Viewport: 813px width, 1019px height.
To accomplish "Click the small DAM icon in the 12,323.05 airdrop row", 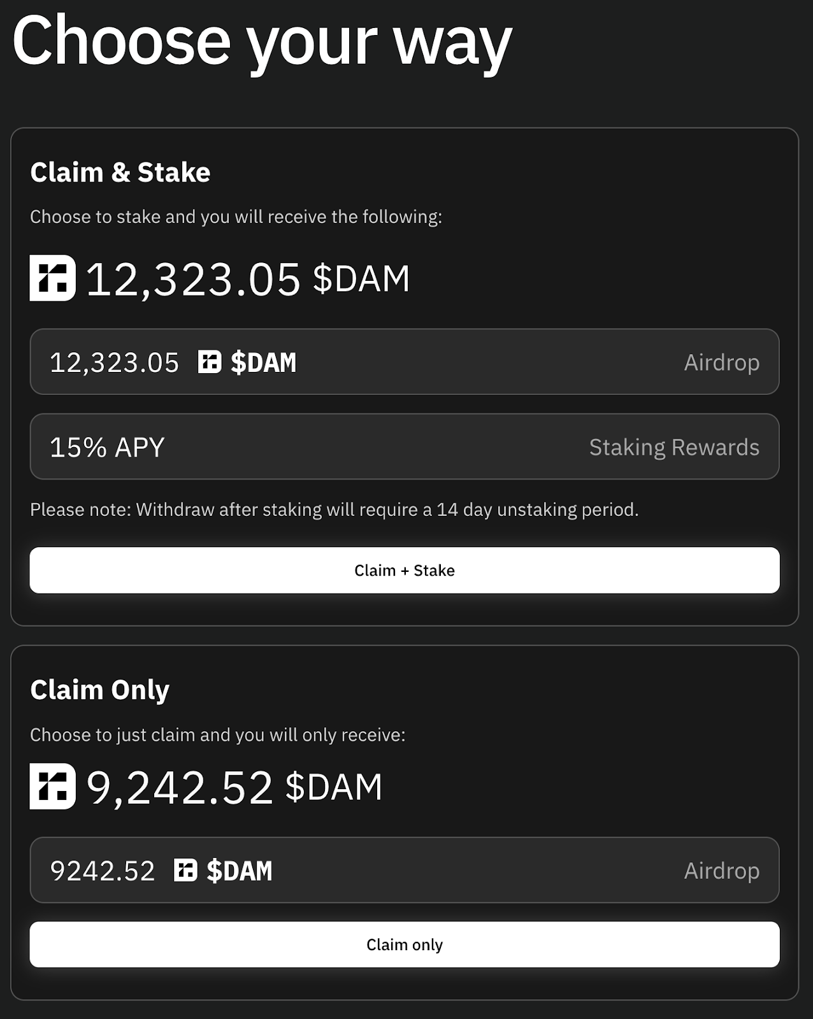I will [x=210, y=362].
